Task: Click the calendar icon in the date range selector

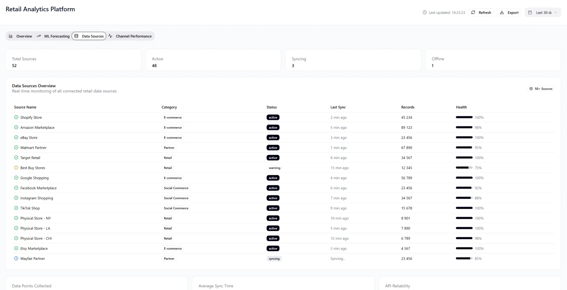Action: (x=530, y=12)
